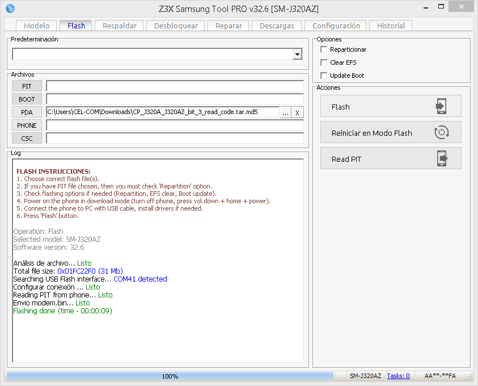Click 'Envio modem.bin... Listo' log line
The height and width of the screenshot is (386, 478).
coord(52,303)
